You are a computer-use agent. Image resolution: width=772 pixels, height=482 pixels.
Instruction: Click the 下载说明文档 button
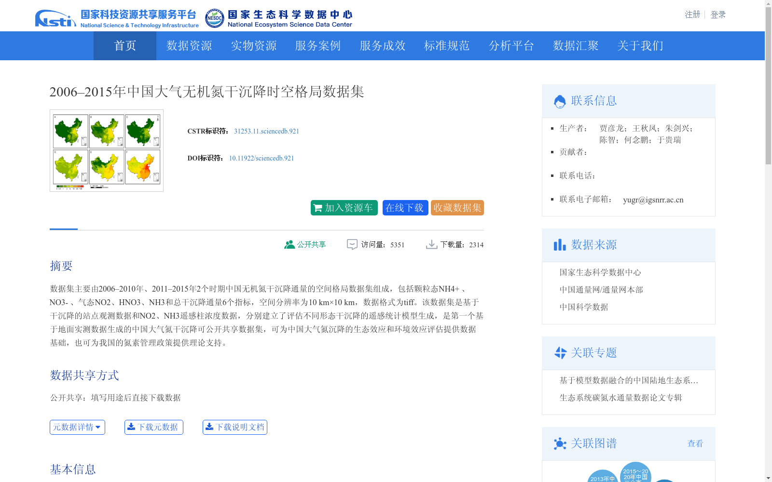click(x=235, y=427)
